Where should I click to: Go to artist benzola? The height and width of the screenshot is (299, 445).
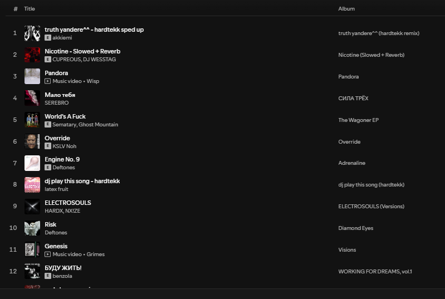coord(62,276)
